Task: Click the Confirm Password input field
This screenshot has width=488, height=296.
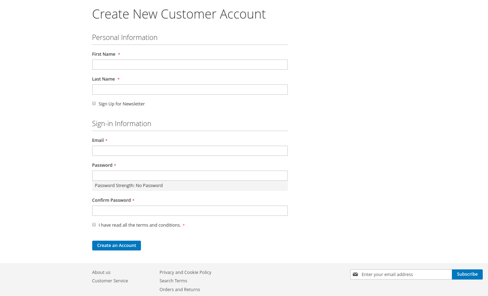Action: (190, 211)
